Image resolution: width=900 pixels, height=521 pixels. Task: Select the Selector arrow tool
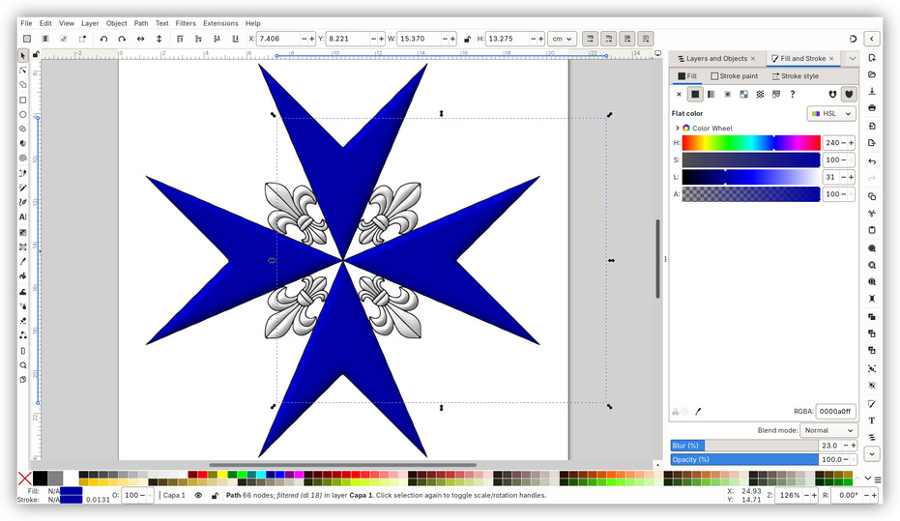(x=23, y=56)
